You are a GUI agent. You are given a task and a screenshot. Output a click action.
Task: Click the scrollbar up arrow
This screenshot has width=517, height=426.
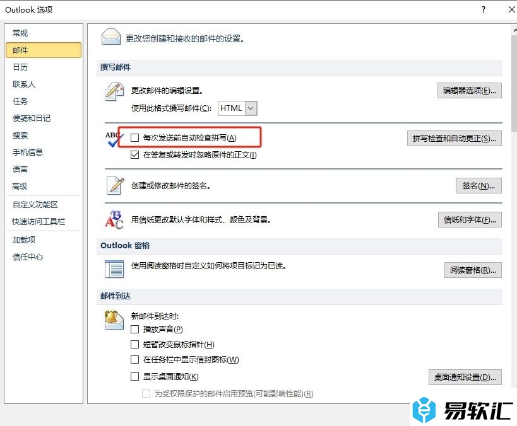click(x=514, y=30)
